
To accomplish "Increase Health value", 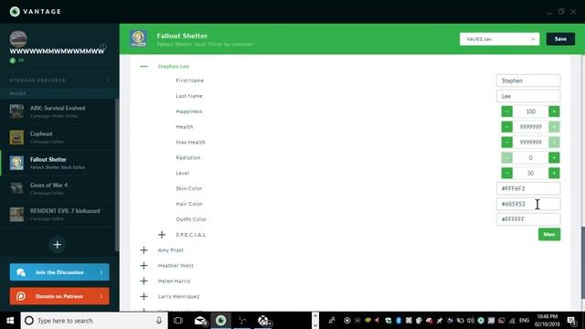I will click(x=554, y=127).
